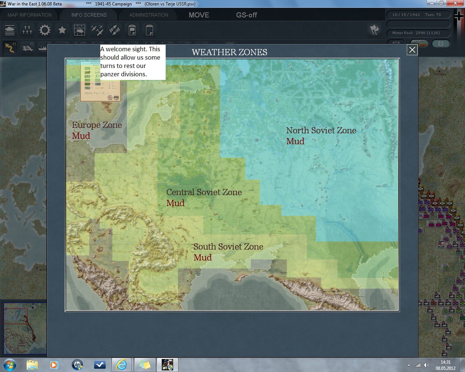Click the Central Soviet Zone label
Viewport: 465px width, 372px height.
pos(204,192)
